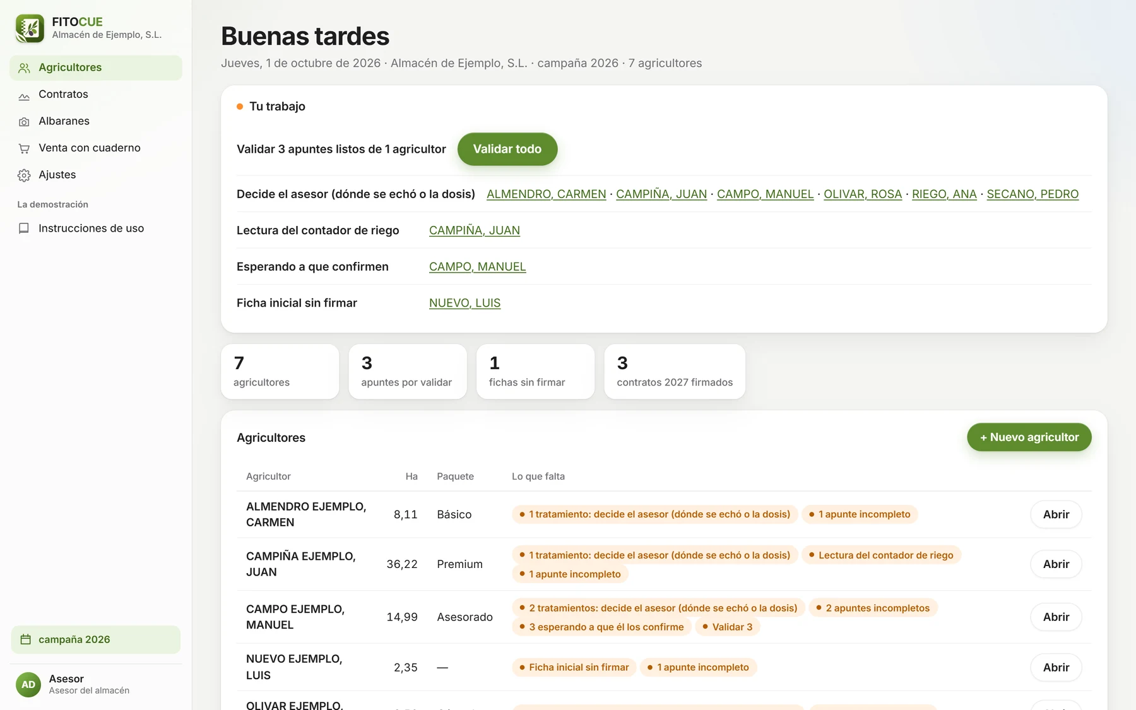The image size is (1136, 710).
Task: Click the Venta con cuaderno cart icon
Action: 24,149
